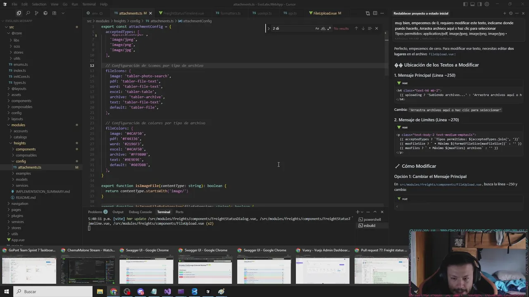Show chat history clock icon
This screenshot has height=297, width=529.
coord(510,13)
